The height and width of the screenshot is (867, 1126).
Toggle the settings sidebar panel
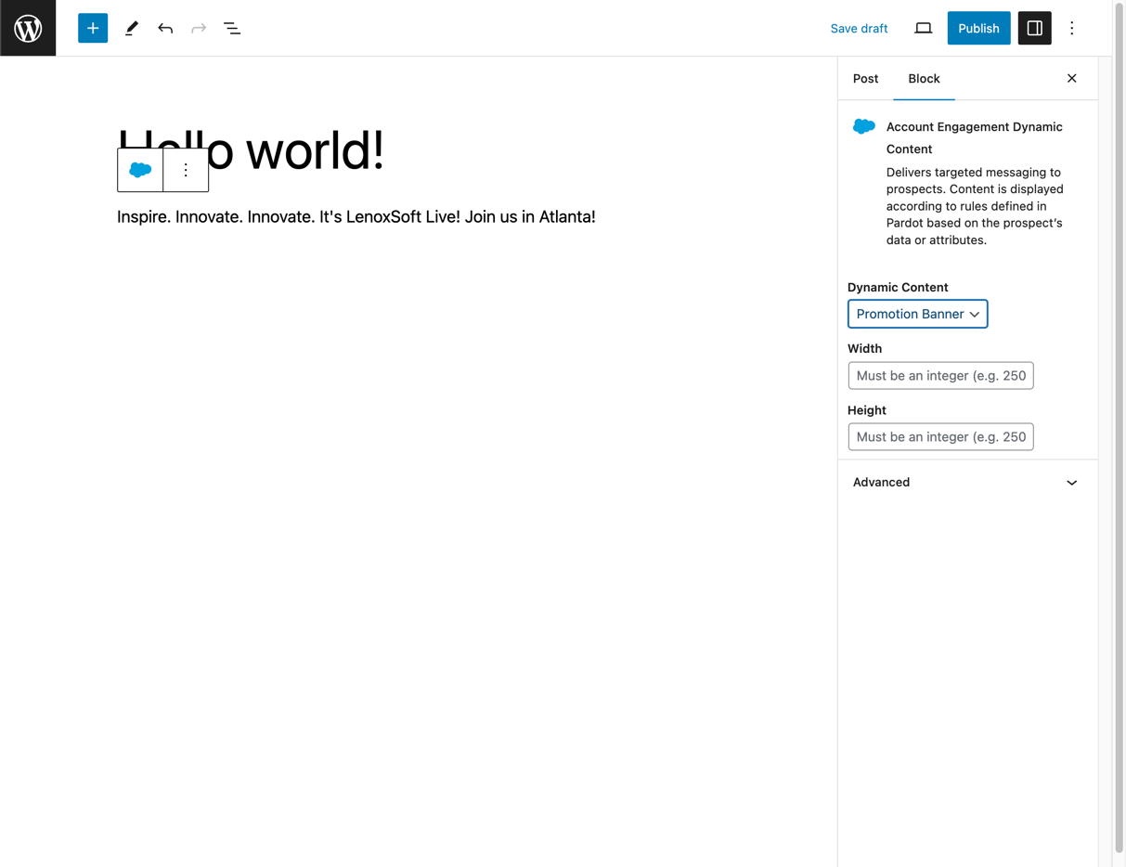point(1034,28)
